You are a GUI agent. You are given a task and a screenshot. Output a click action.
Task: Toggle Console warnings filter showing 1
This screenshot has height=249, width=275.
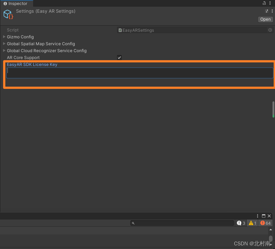(x=252, y=223)
